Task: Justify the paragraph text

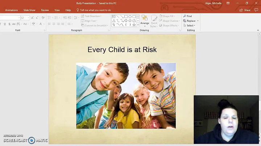Action: [63, 24]
